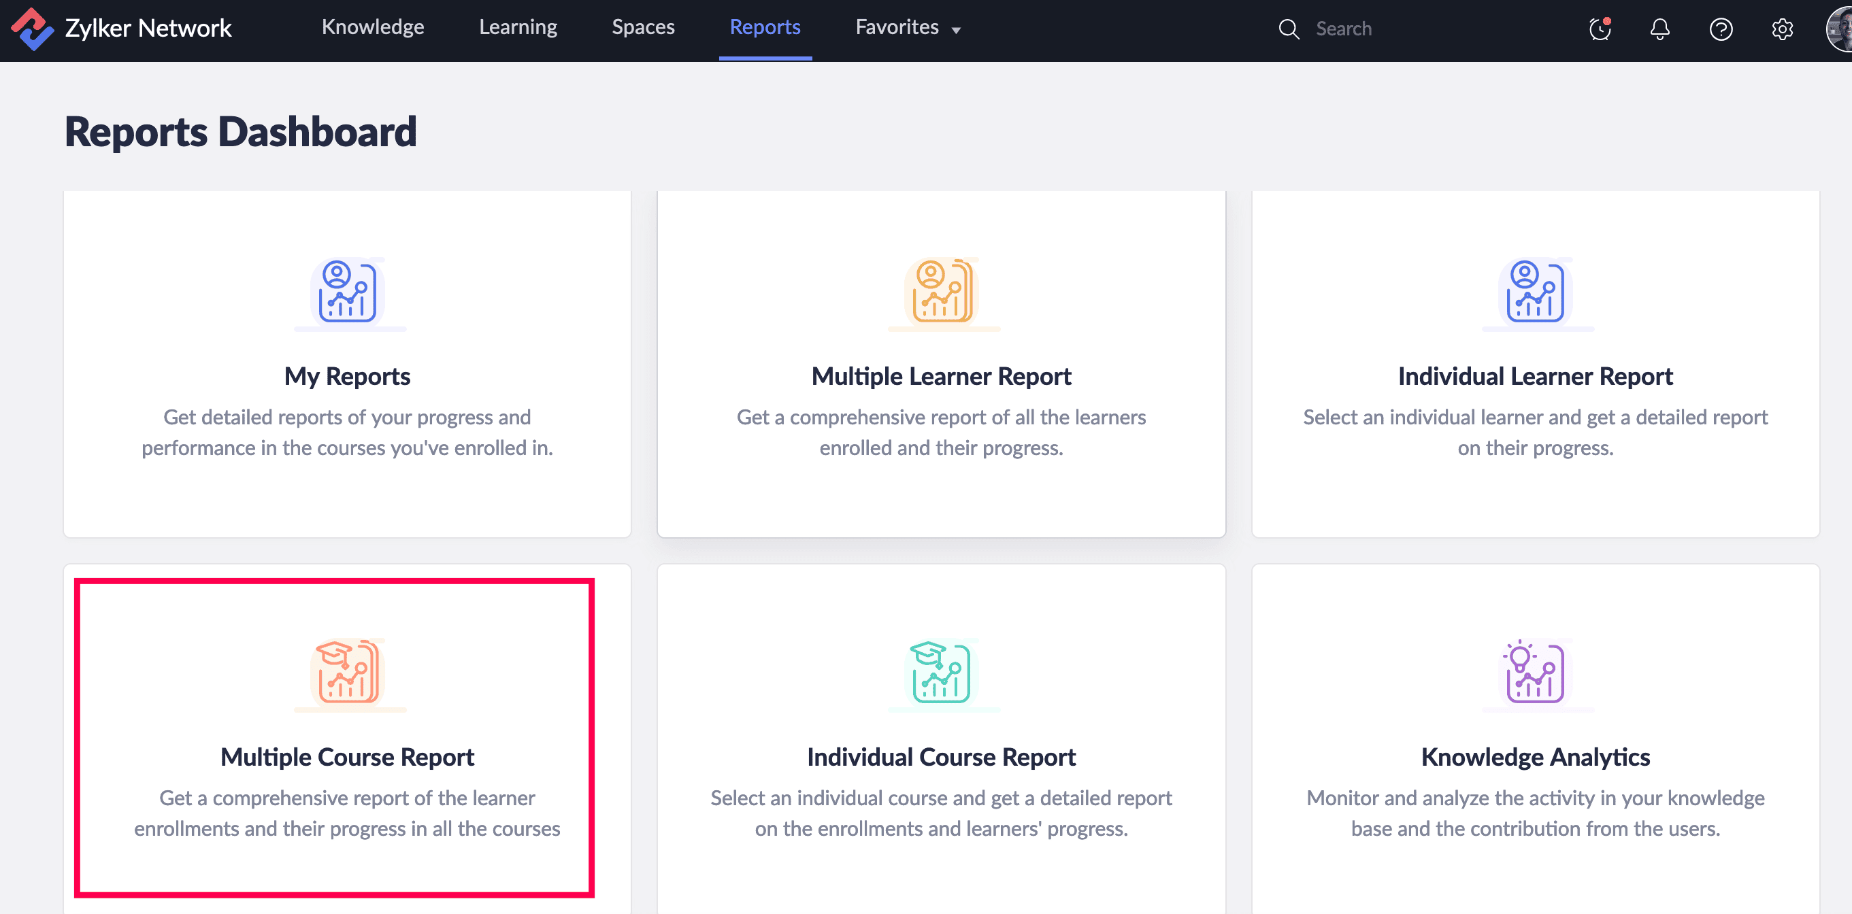Open the settings gear icon
The image size is (1852, 914).
pyautogui.click(x=1781, y=29)
